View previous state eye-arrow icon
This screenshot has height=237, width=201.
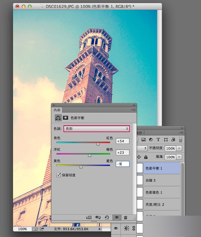click(98, 218)
